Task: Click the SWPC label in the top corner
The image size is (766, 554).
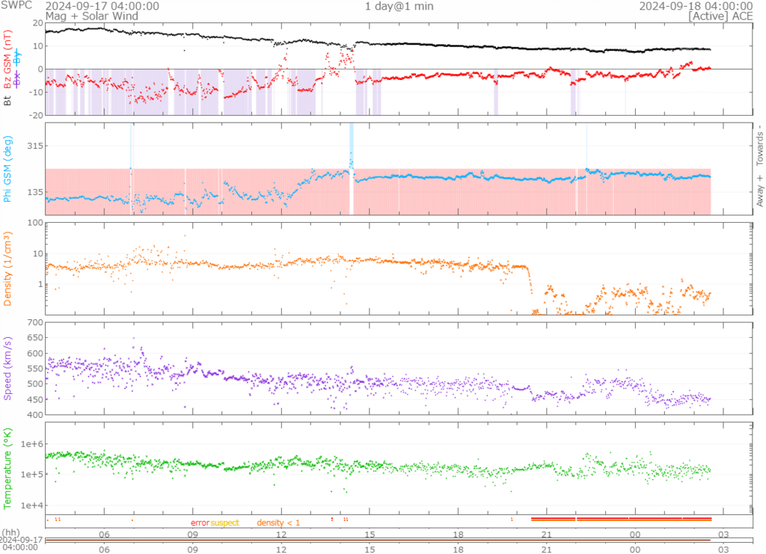Action: [15, 6]
